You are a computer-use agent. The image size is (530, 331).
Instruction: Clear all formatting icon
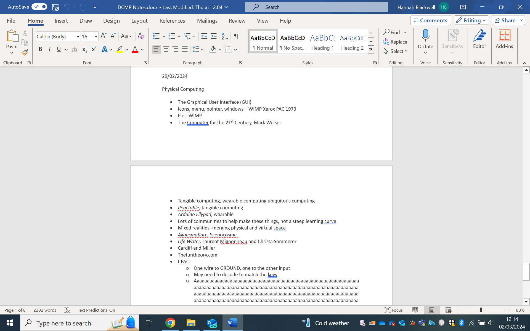(x=141, y=36)
